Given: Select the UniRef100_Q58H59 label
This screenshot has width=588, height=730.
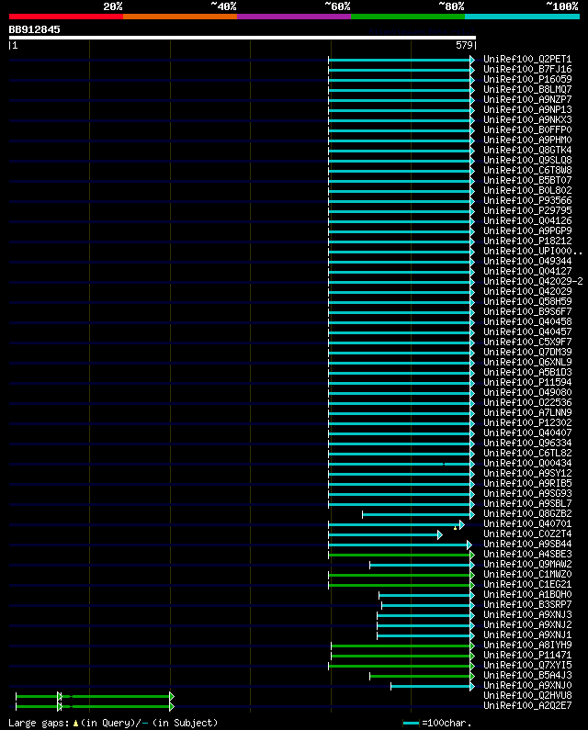Looking at the screenshot, I should click(527, 301).
